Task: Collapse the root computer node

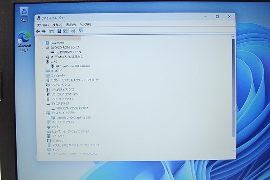Action: pos(38,39)
